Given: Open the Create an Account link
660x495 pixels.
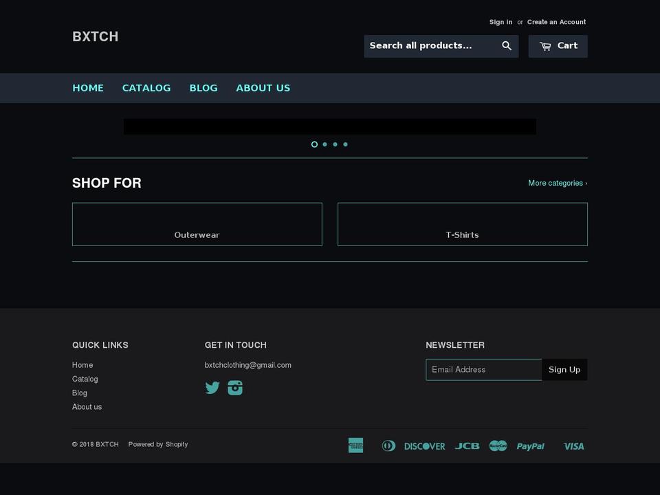Looking at the screenshot, I should point(556,21).
